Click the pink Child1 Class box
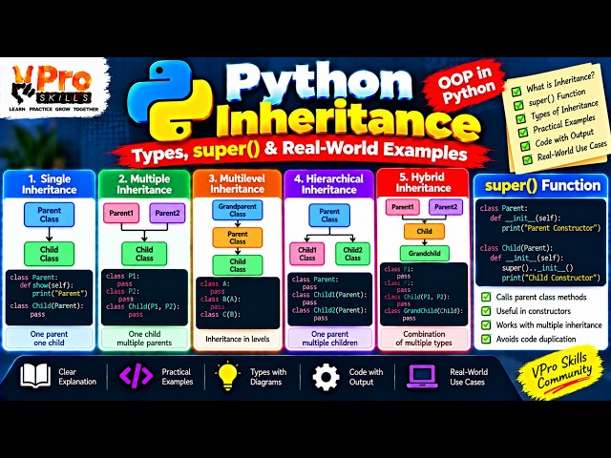Viewport: 611px width, 458px height. coord(307,254)
